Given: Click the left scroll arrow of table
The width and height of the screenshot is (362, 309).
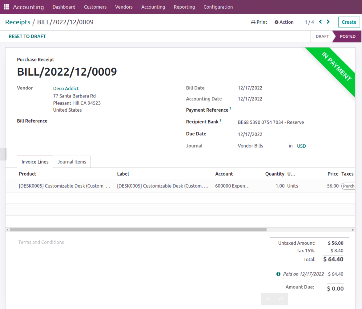Looking at the screenshot, I should click(x=8, y=230).
